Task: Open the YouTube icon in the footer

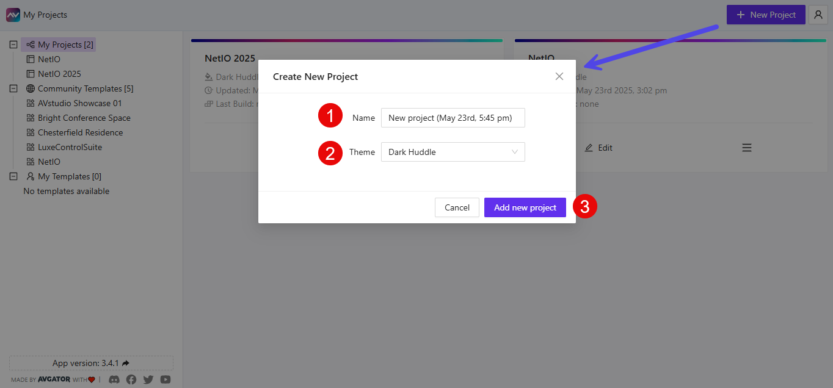Action: [165, 379]
